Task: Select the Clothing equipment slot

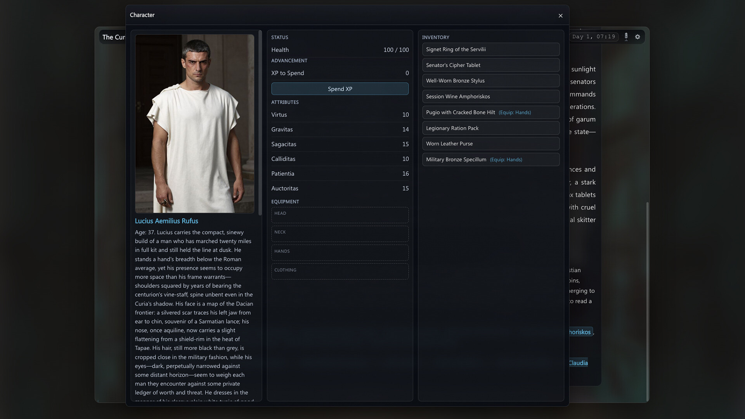Action: point(340,272)
